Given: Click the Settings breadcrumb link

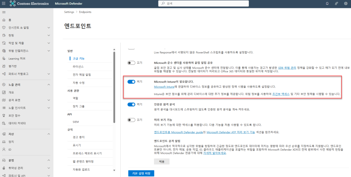Looking at the screenshot, I should pyautogui.click(x=69, y=12).
